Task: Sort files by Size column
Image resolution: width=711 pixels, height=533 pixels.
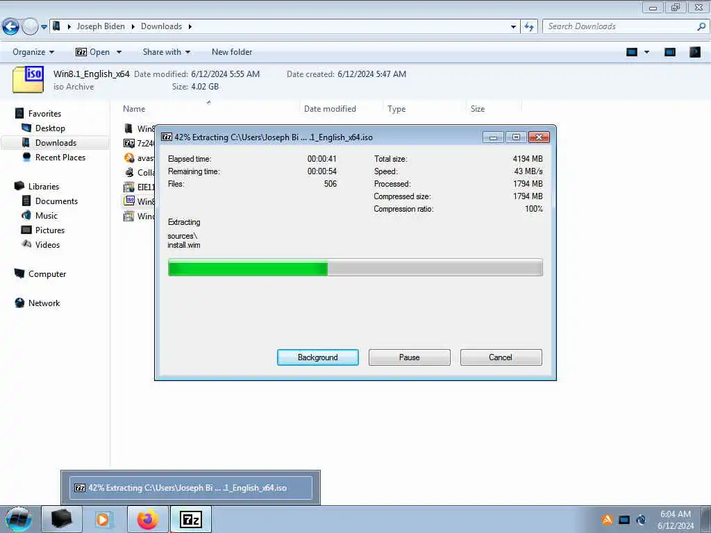Action: [x=478, y=109]
